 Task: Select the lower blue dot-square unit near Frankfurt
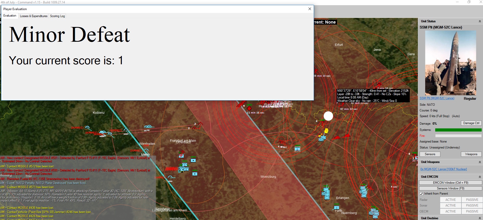click(195, 173)
